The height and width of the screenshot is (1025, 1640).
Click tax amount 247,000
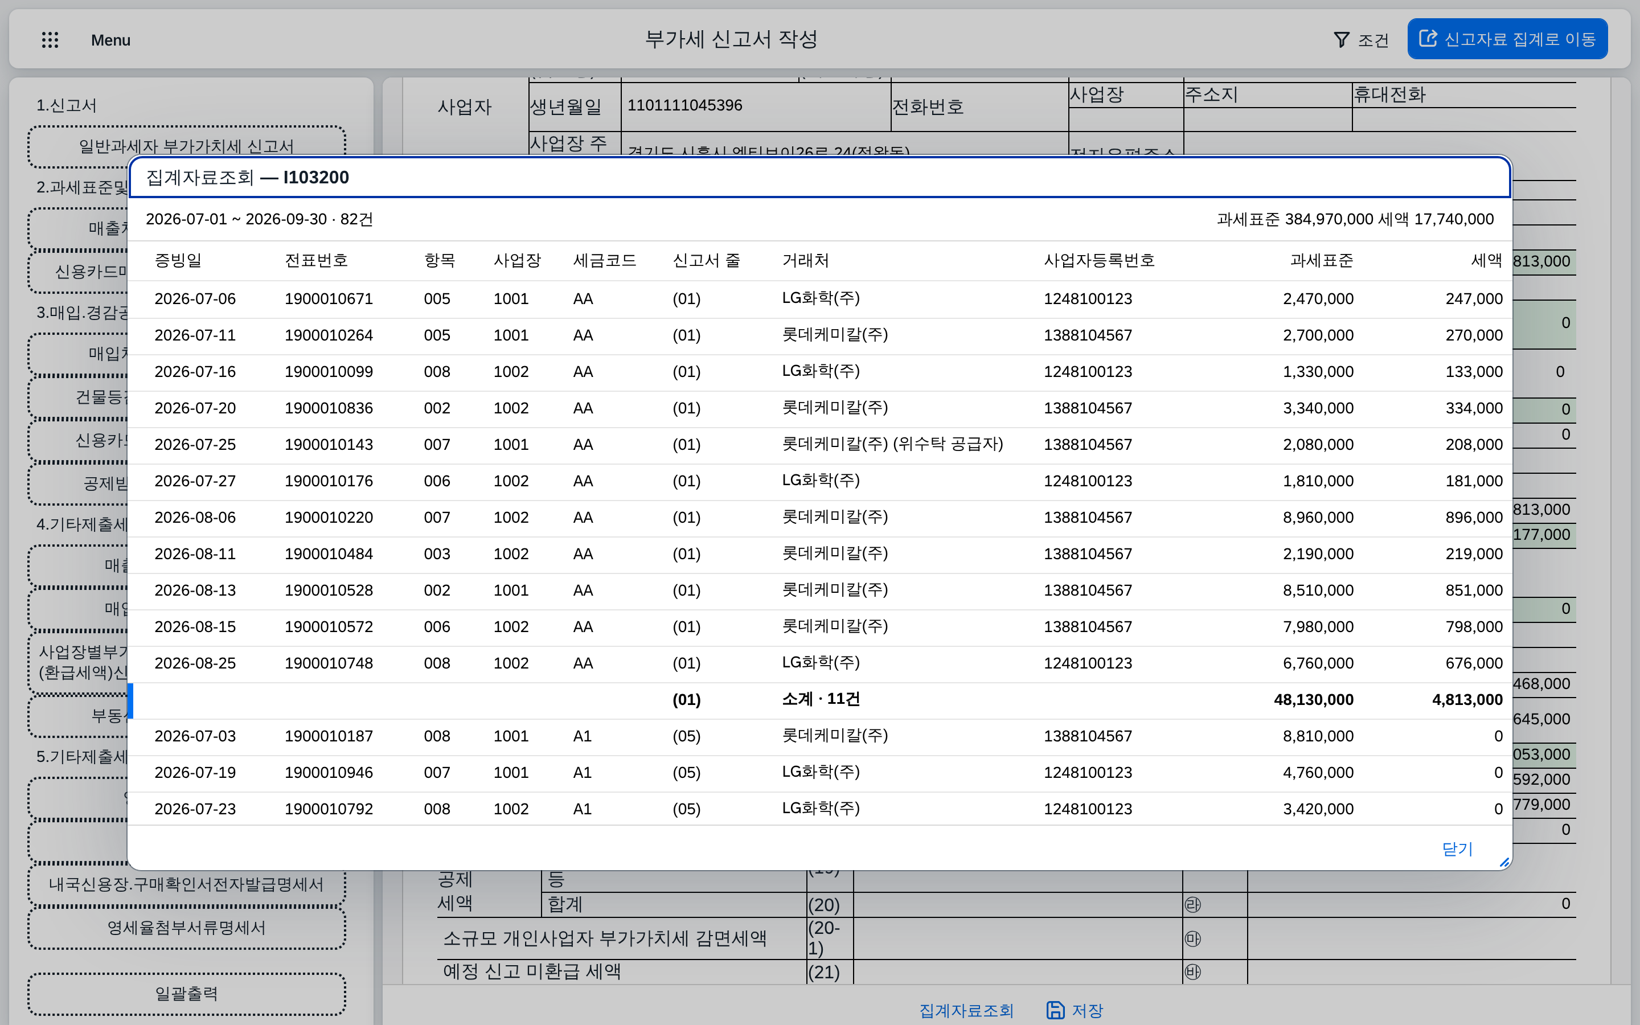click(x=1474, y=299)
